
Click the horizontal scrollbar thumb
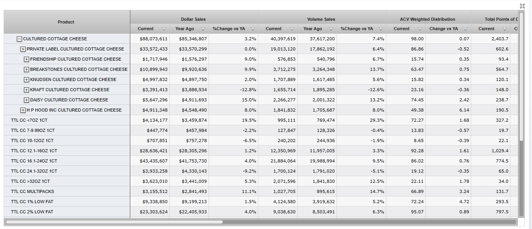tap(114, 222)
